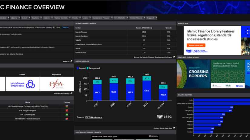Expand the Market Players dropdown arrow

click(145, 18)
